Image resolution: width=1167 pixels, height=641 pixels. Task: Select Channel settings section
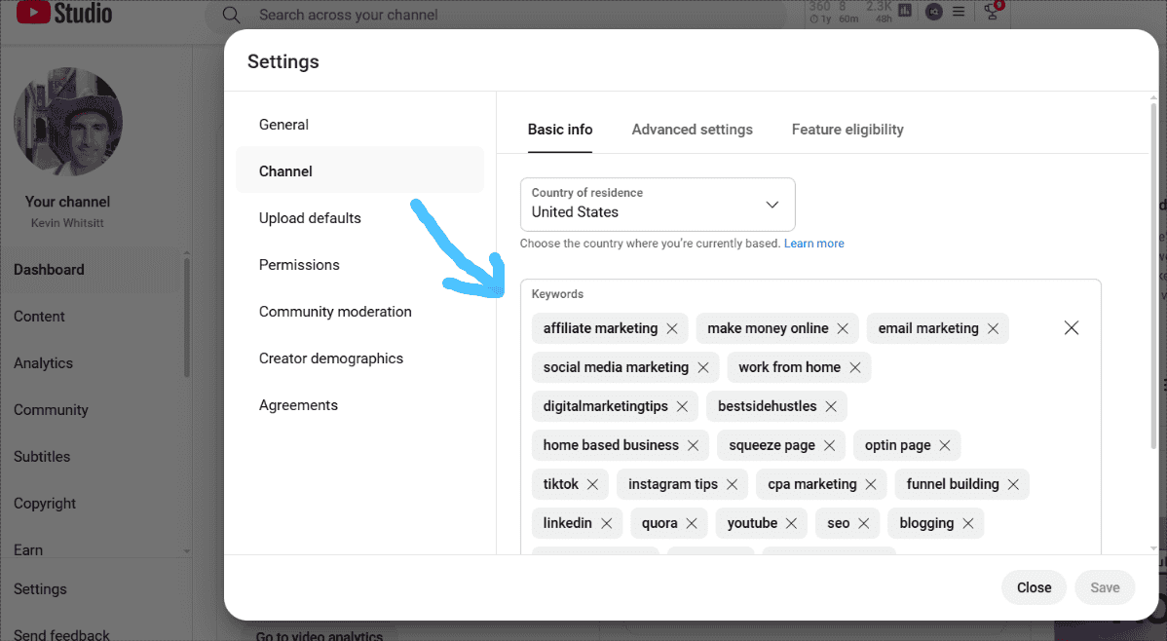359,171
